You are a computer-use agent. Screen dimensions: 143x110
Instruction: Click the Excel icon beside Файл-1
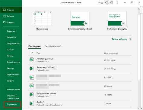(x=32, y=103)
